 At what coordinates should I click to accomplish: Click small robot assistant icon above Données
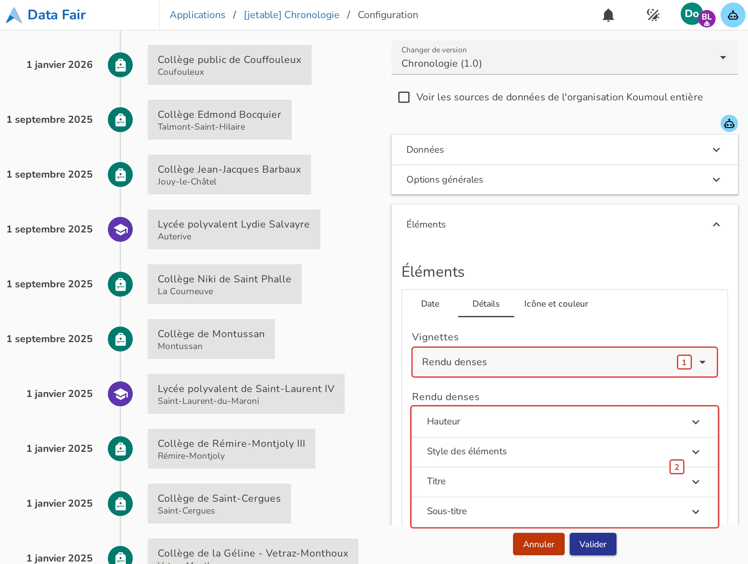(x=729, y=123)
